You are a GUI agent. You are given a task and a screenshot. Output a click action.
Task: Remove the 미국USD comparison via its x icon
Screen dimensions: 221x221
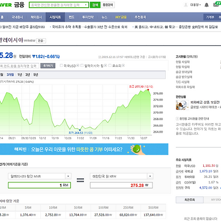click(78, 65)
